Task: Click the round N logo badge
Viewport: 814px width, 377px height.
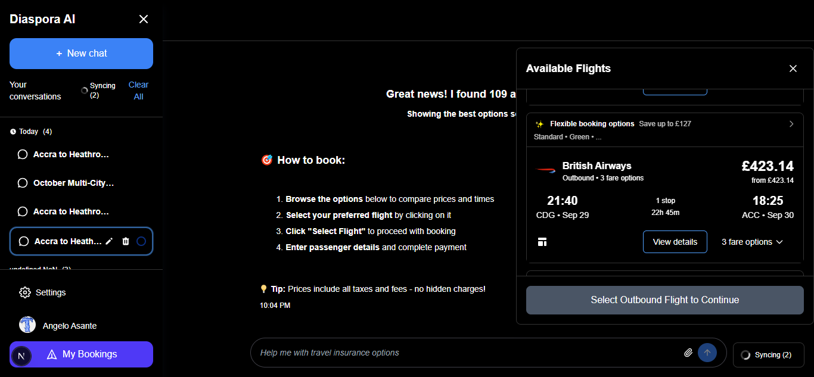Action: 21,356
